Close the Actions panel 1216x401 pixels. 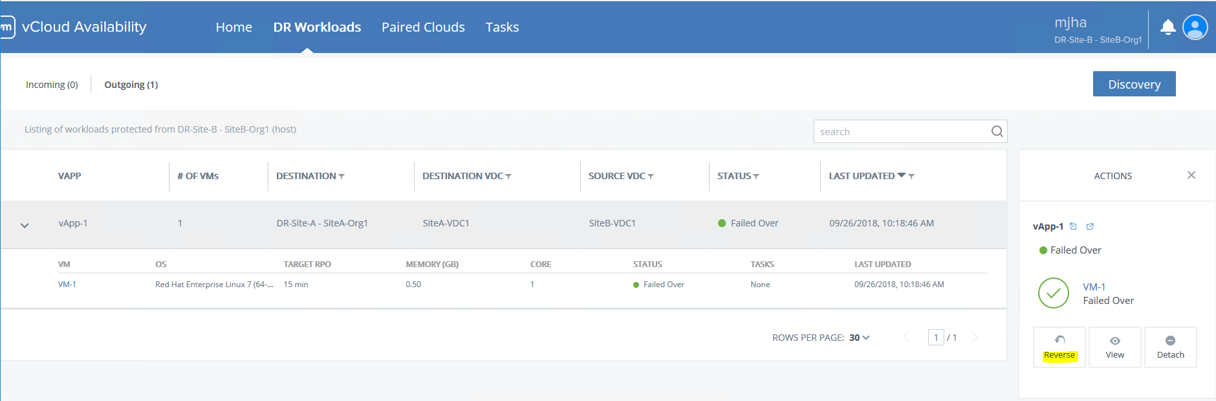click(x=1191, y=175)
